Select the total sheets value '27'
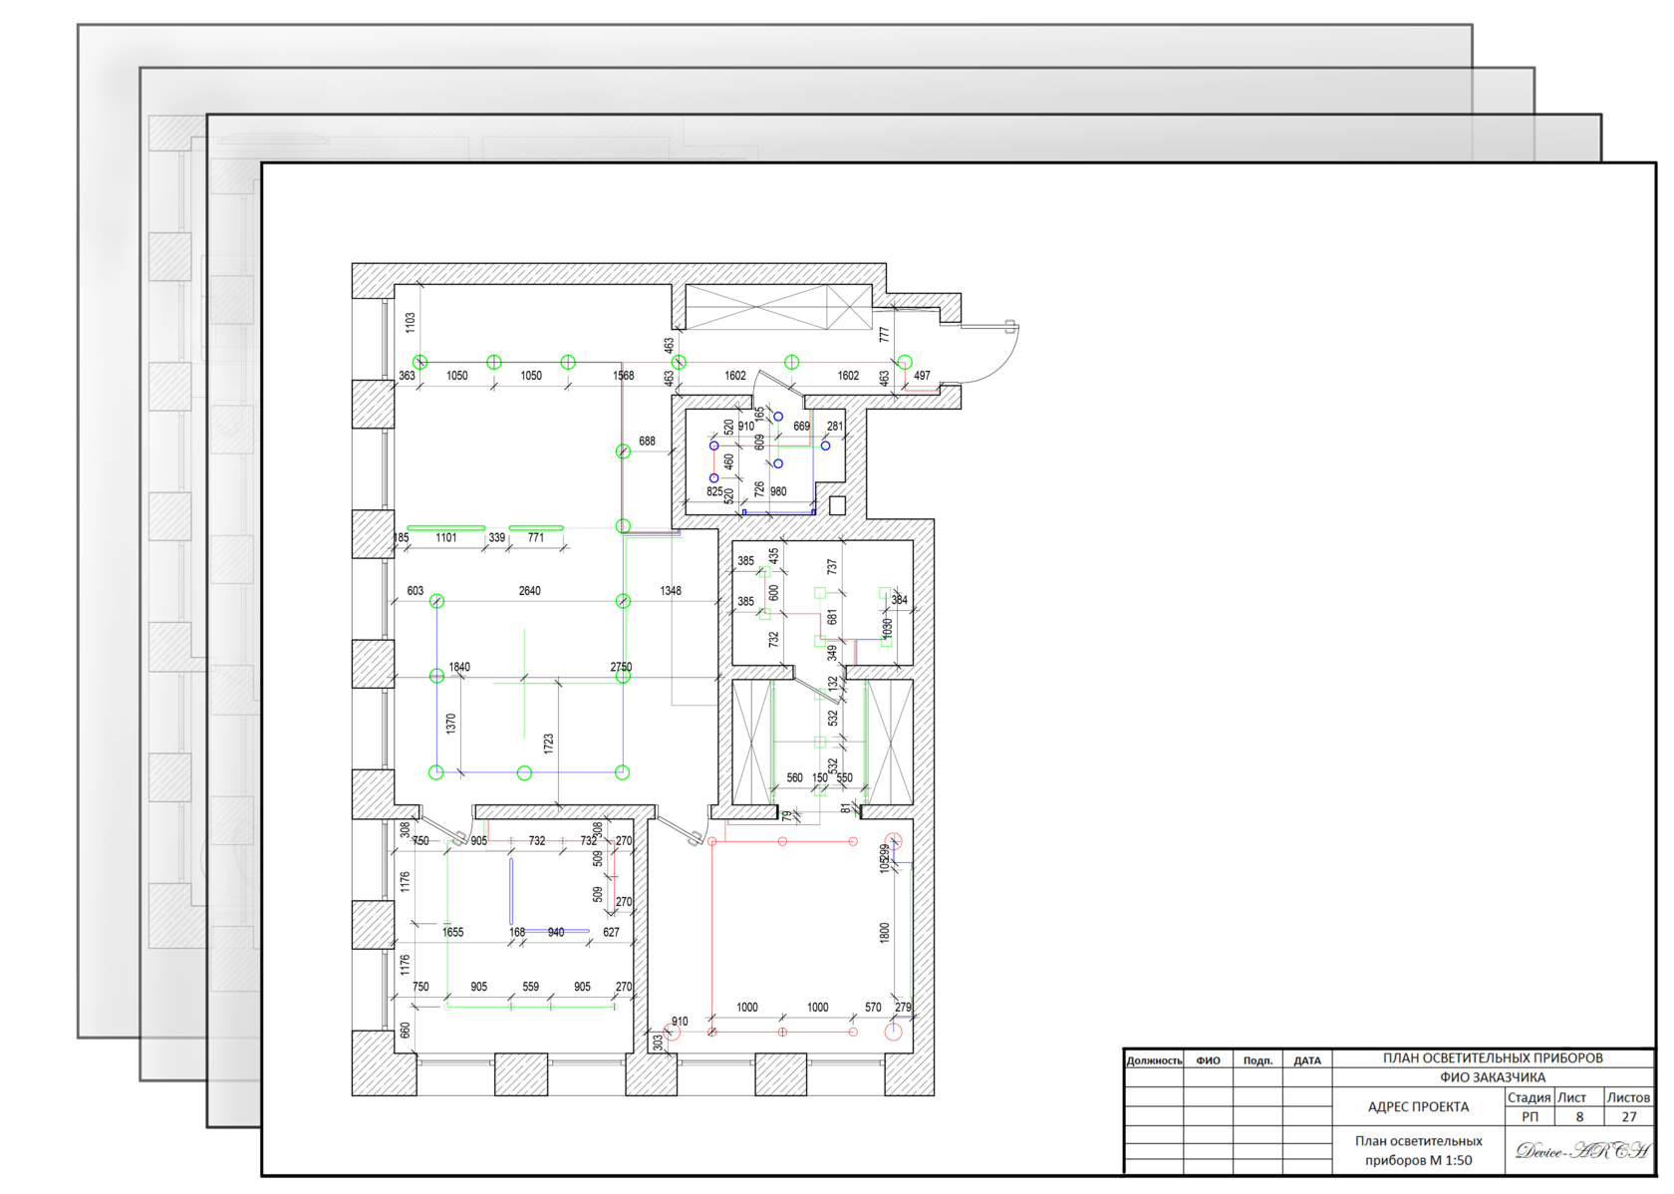 [1629, 1116]
